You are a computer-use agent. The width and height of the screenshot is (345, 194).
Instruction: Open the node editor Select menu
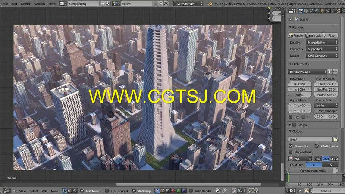pyautogui.click(x=34, y=191)
